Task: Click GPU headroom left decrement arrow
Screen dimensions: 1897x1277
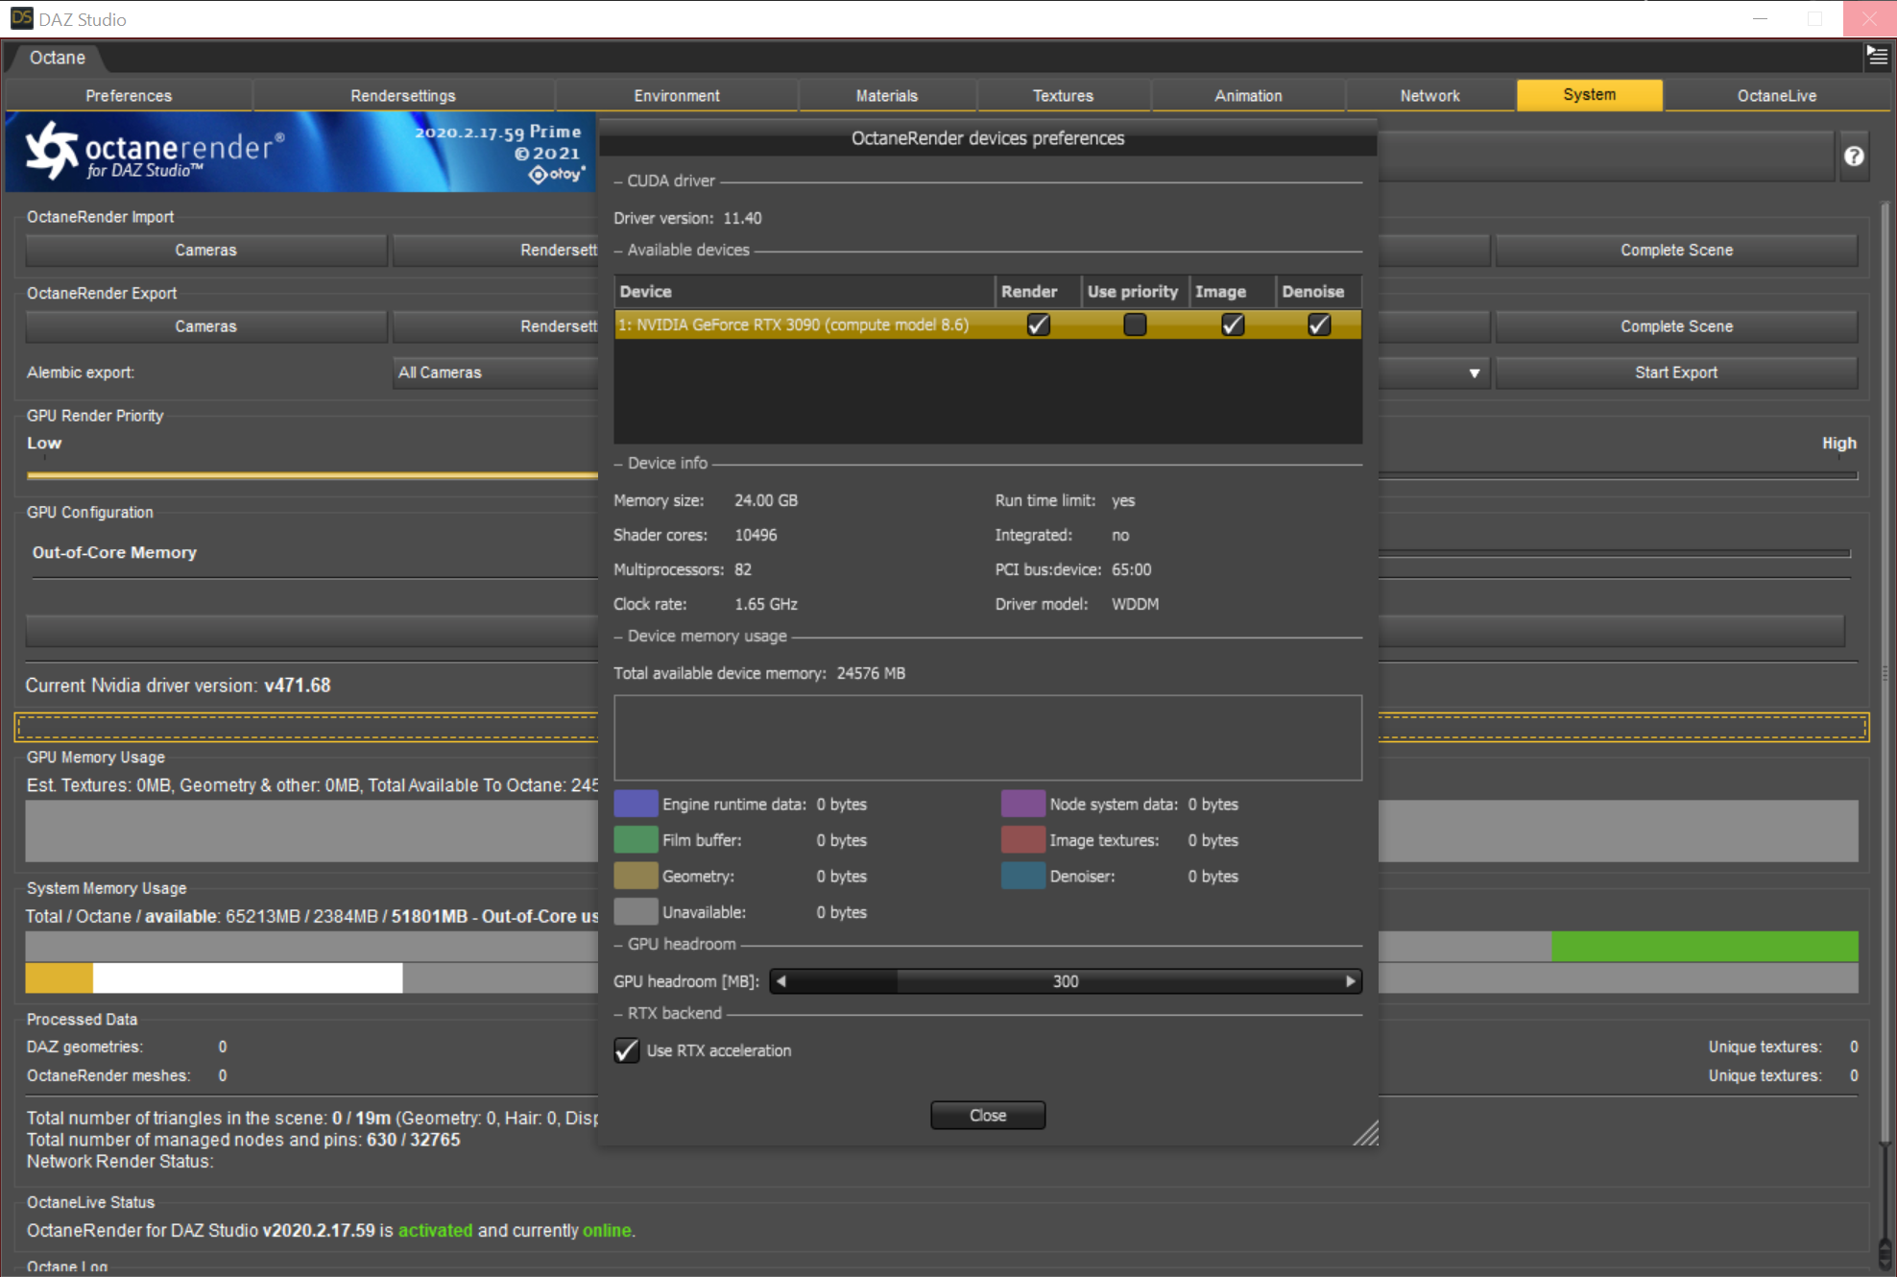Action: [781, 981]
